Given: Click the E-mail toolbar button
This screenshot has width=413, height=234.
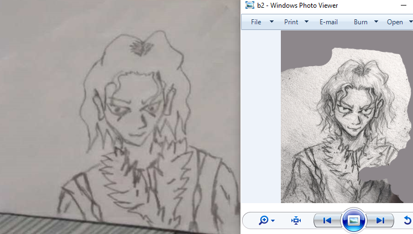Looking at the screenshot, I should tap(328, 22).
